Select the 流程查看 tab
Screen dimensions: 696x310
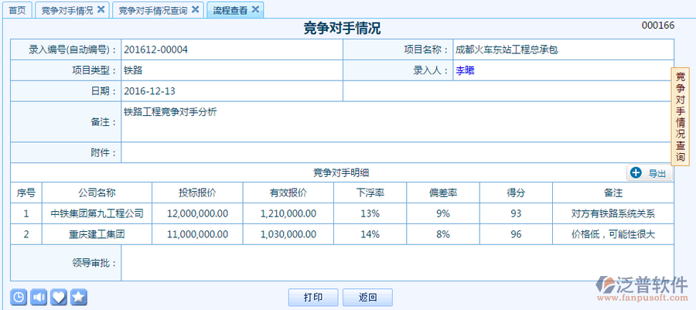(230, 10)
